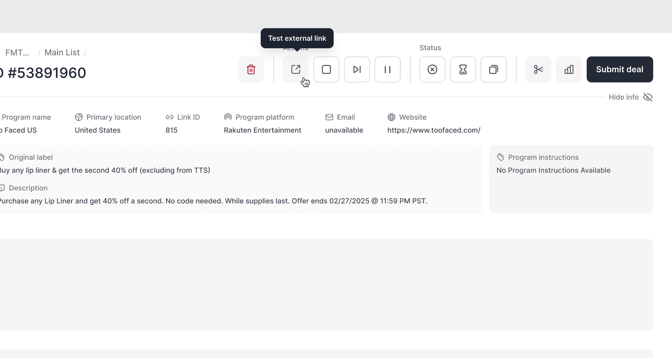Open the Test external link button

[296, 70]
